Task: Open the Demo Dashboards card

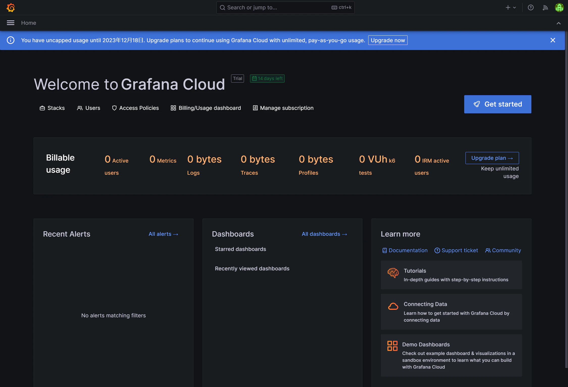Action: [x=451, y=355]
